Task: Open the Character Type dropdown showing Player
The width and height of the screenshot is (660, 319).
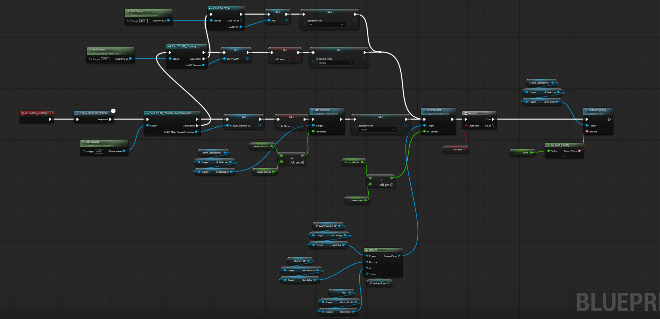Action: (x=378, y=130)
